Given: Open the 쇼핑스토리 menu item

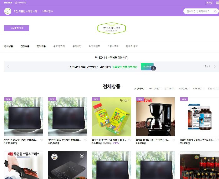Looking at the screenshot, I should 113,46.
